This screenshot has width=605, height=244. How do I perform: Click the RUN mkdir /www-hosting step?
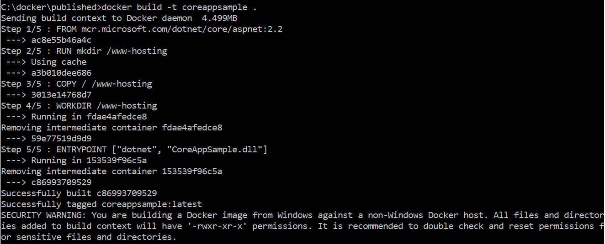coord(84,51)
